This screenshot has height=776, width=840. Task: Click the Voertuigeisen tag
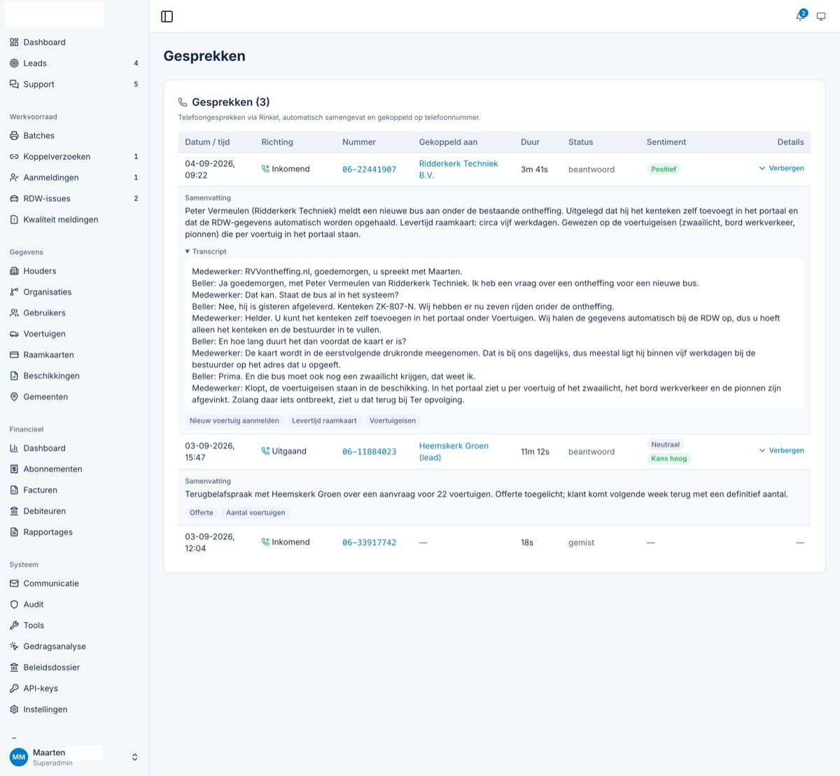[x=393, y=421]
